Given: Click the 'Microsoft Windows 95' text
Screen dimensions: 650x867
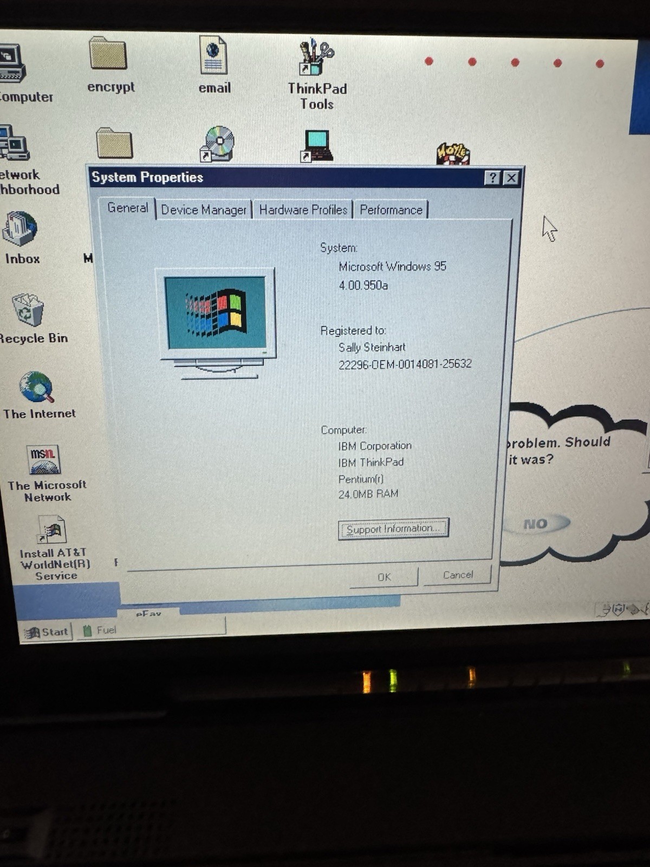Looking at the screenshot, I should pos(392,267).
